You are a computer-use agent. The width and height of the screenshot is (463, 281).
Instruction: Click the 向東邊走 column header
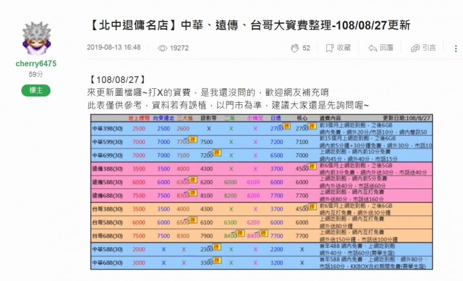(x=163, y=118)
